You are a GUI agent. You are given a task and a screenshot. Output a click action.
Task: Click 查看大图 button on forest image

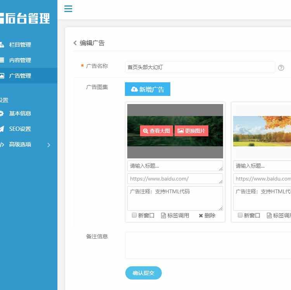click(x=156, y=131)
